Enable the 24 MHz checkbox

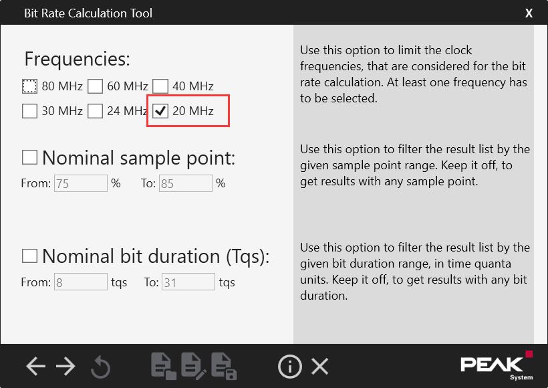pos(95,111)
